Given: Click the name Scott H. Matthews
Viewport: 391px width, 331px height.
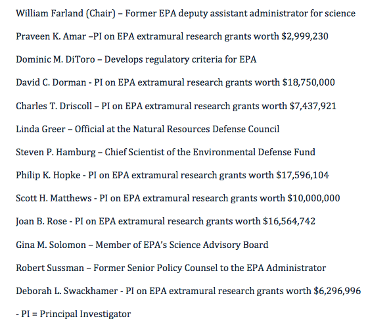Looking at the screenshot, I should point(54,198).
